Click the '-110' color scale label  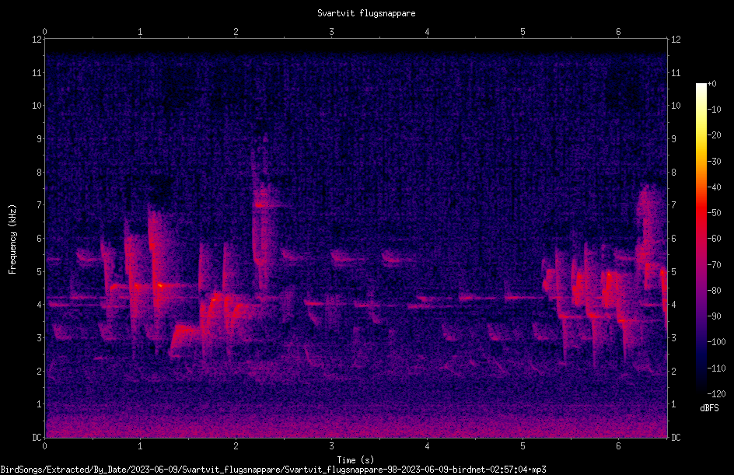(716, 368)
